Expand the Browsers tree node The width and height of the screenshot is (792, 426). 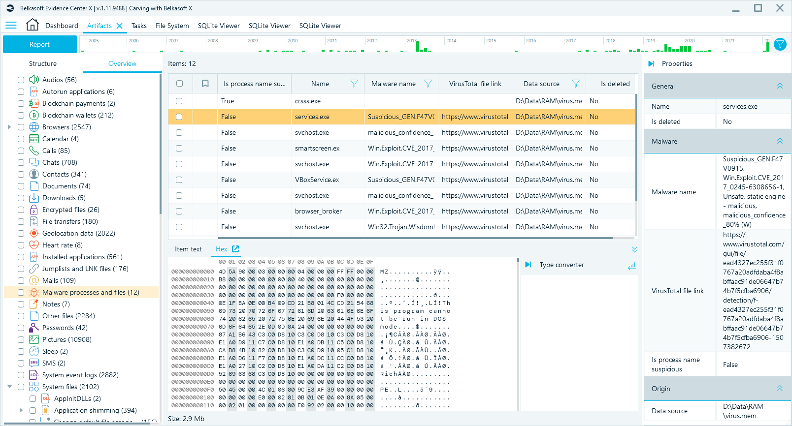pyautogui.click(x=9, y=127)
